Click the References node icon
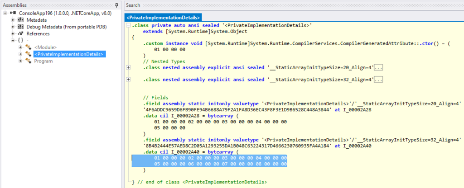 [20, 34]
